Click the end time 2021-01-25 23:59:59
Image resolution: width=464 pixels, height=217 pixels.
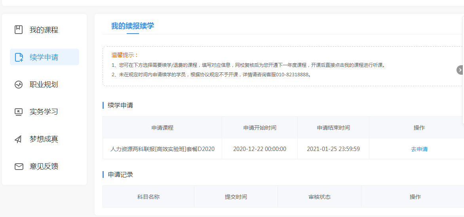pos(333,149)
